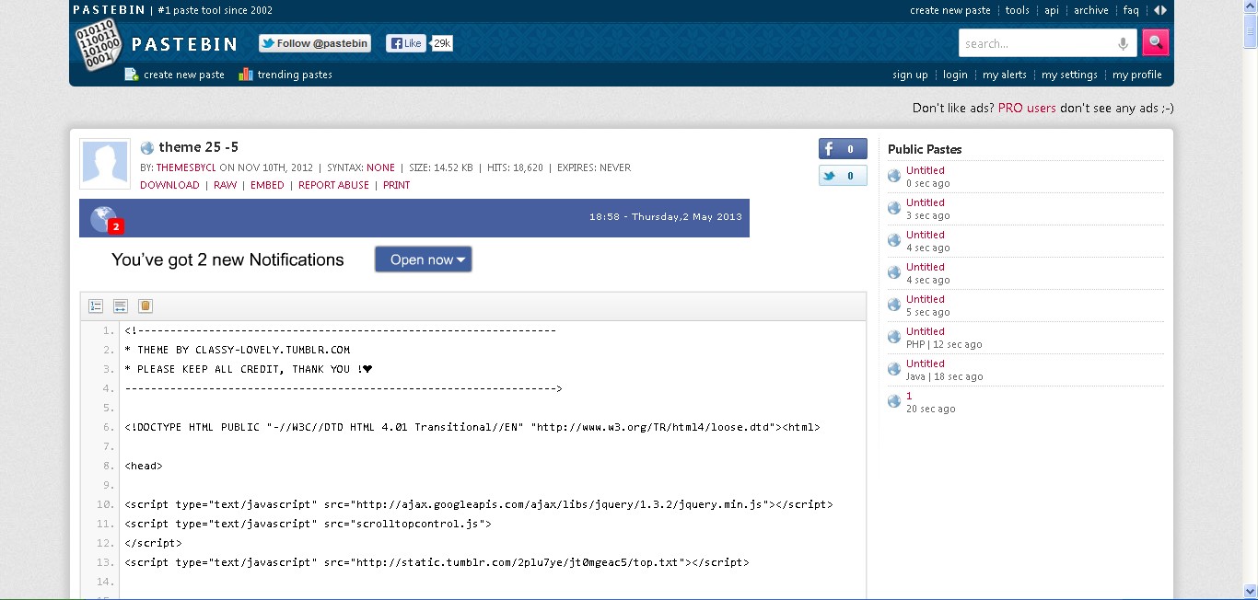
Task: Toggle line numbers icon in code toolbar
Action: [96, 306]
